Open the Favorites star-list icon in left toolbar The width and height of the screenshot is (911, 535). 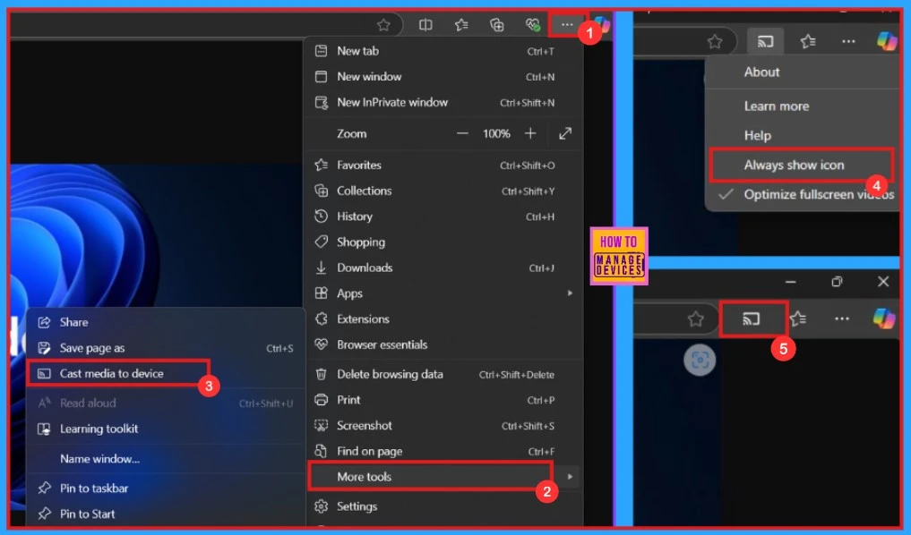click(x=461, y=25)
